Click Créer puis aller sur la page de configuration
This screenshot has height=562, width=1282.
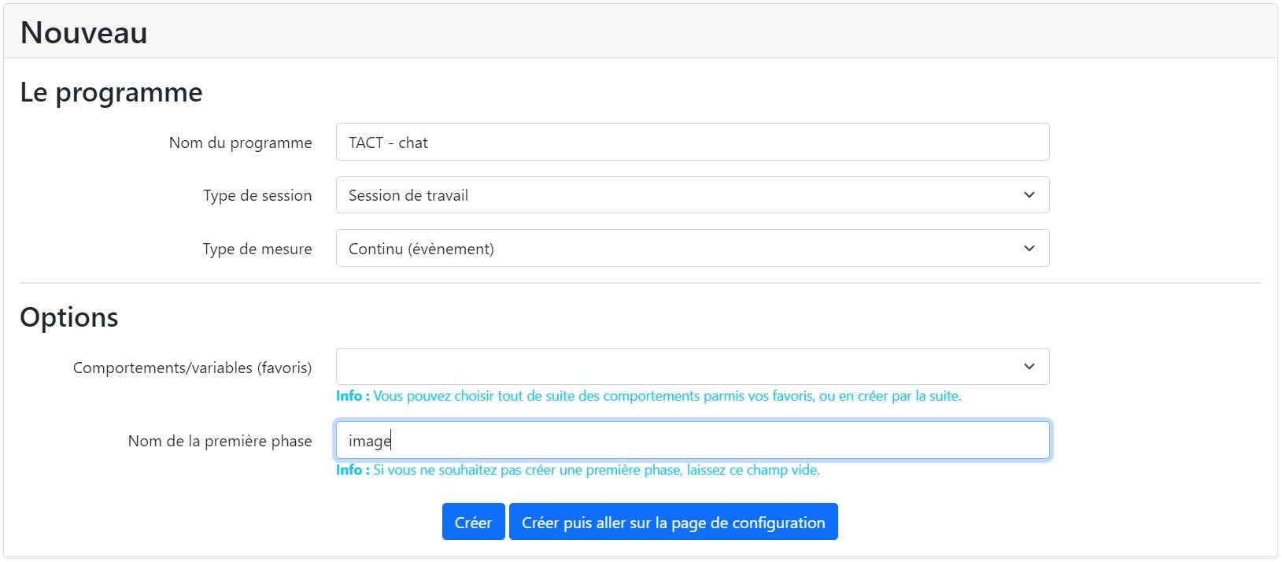673,522
